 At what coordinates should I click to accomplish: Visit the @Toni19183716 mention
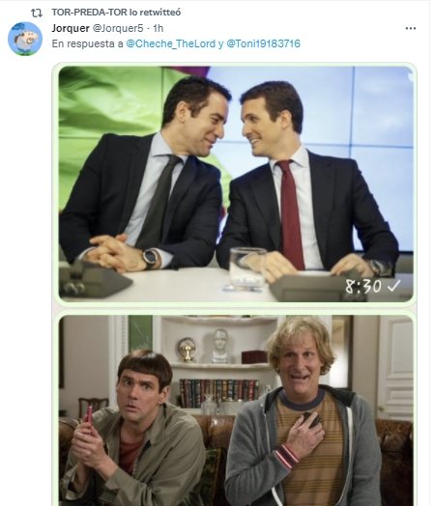264,43
